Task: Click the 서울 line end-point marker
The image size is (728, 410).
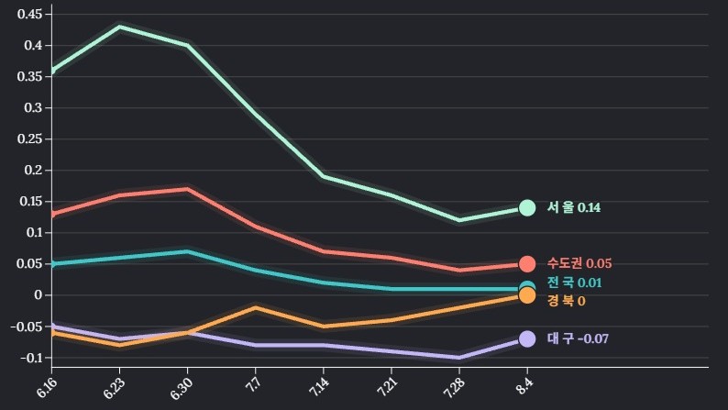Action: 527,208
